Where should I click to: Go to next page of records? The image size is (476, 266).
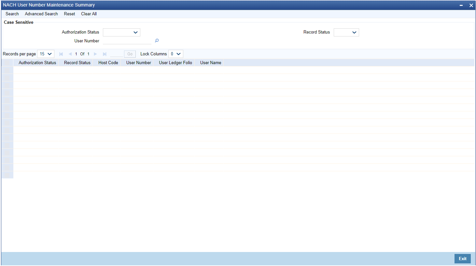[95, 54]
